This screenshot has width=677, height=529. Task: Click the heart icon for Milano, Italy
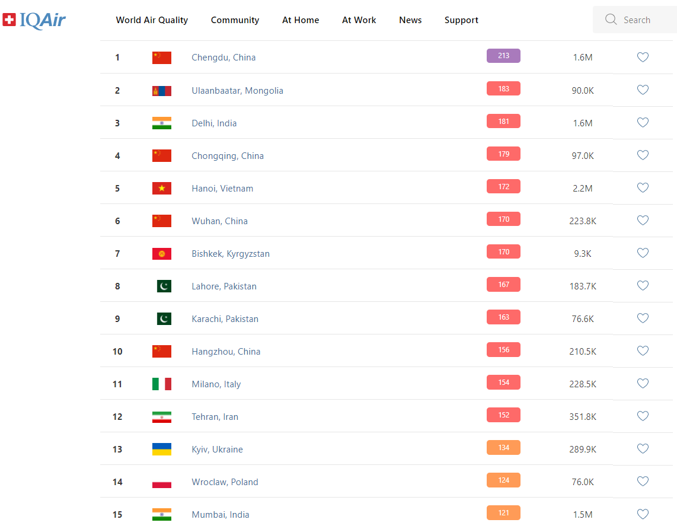643,384
